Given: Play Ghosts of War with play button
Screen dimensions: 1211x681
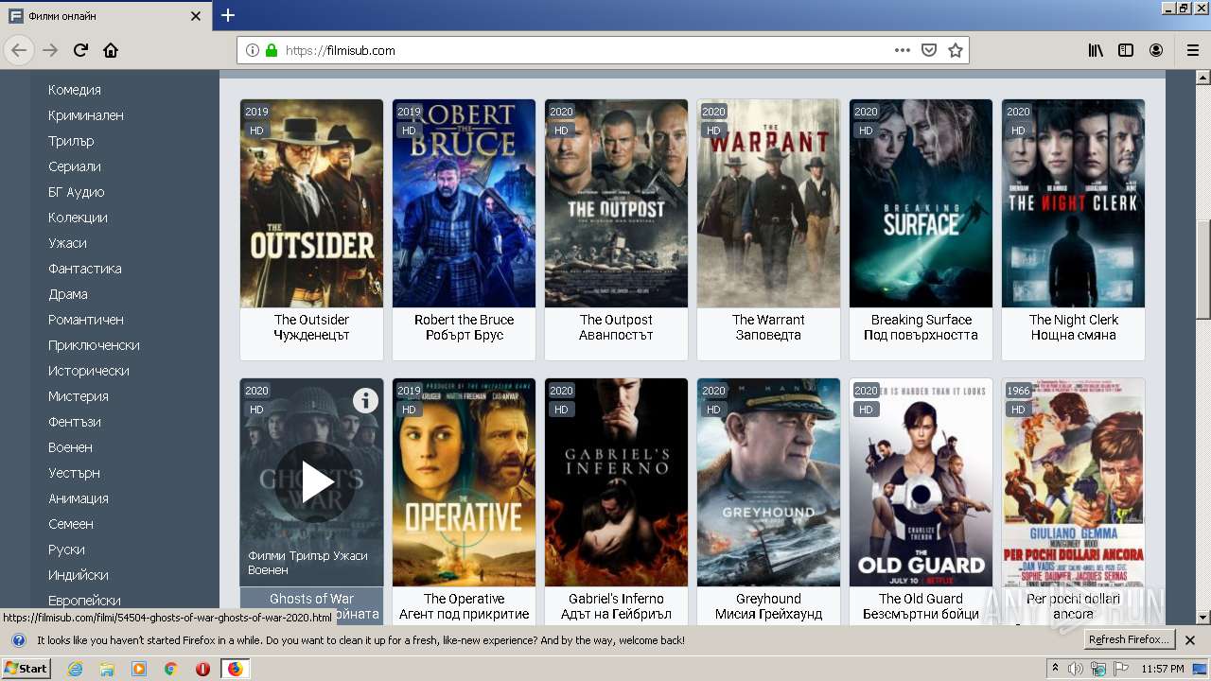Looking at the screenshot, I should (x=316, y=482).
